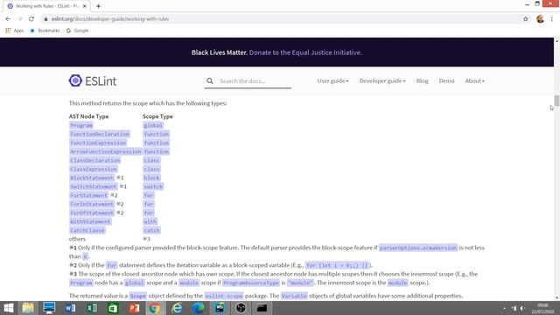Viewport: 560px width, 315px height.
Task: Expand the User guide dropdown
Action: [x=332, y=81]
